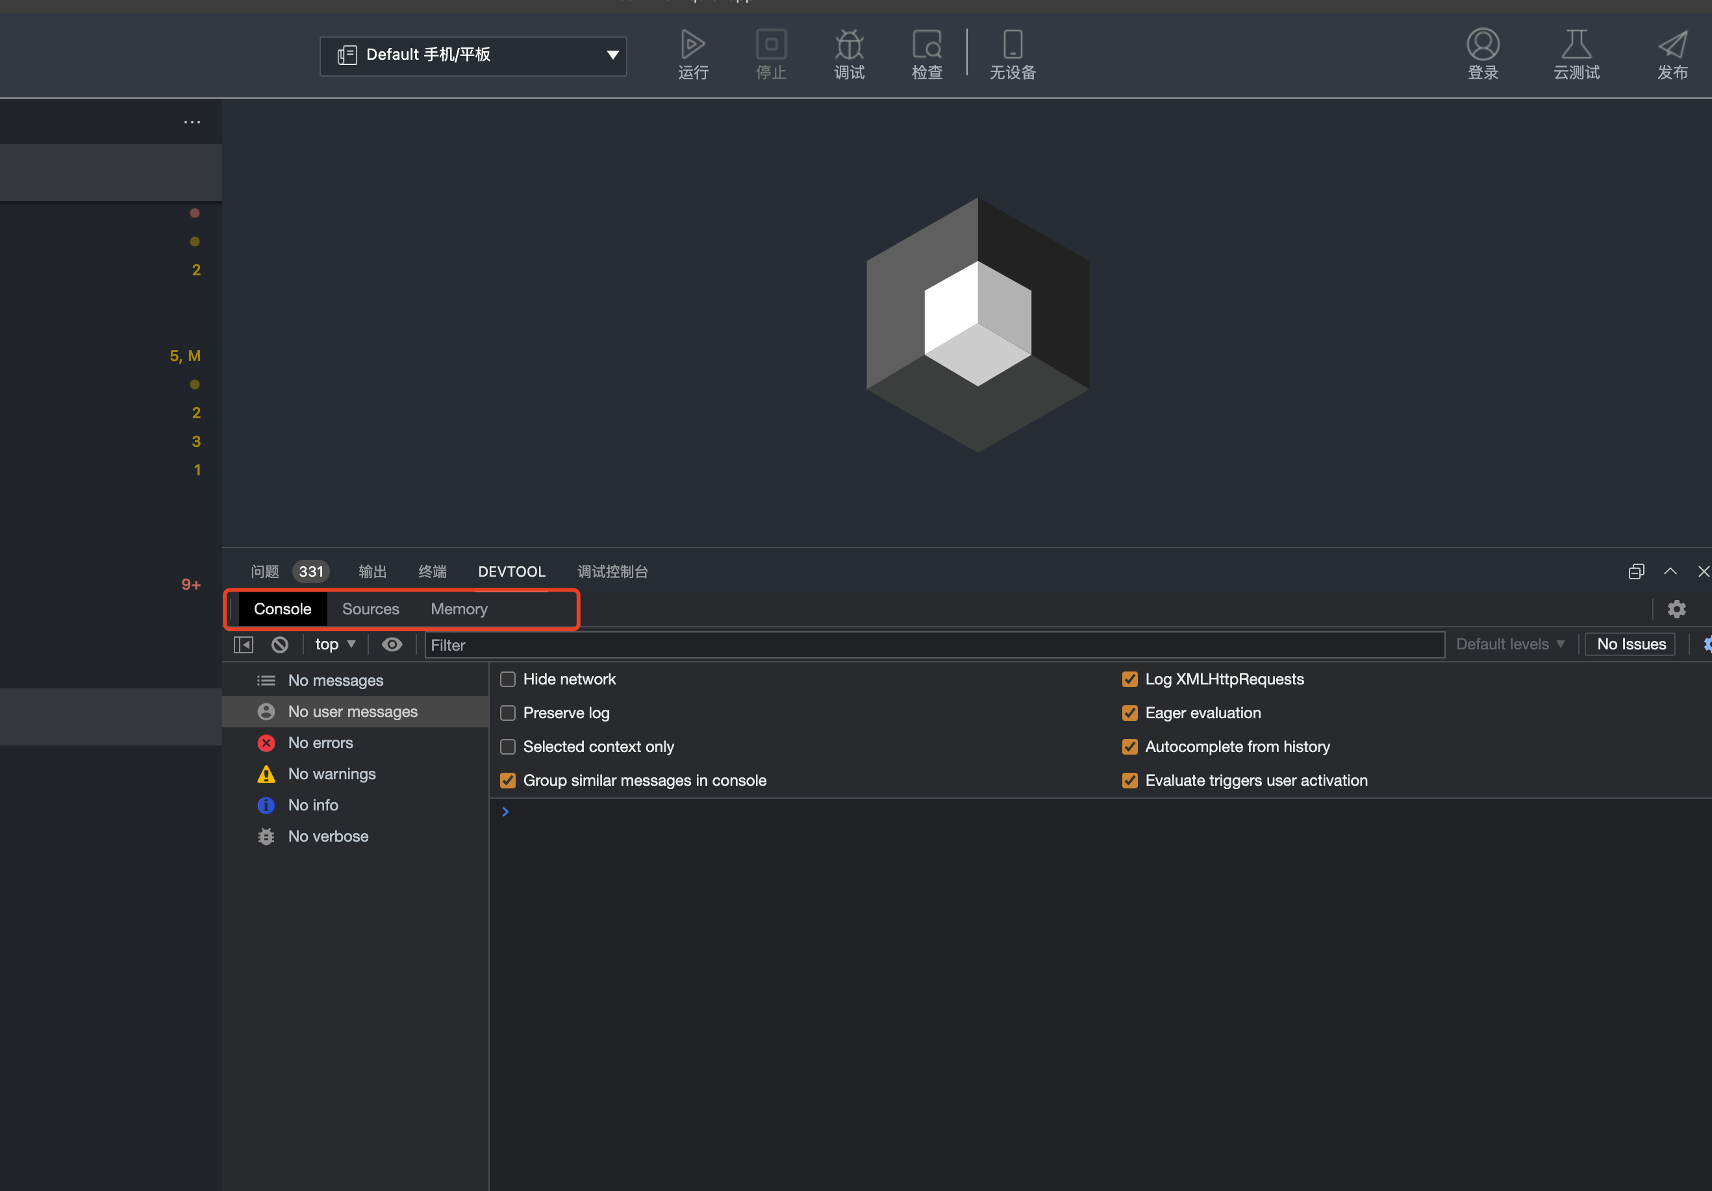Click the 5, M status in sidebar
This screenshot has height=1191, width=1712.
coord(185,357)
